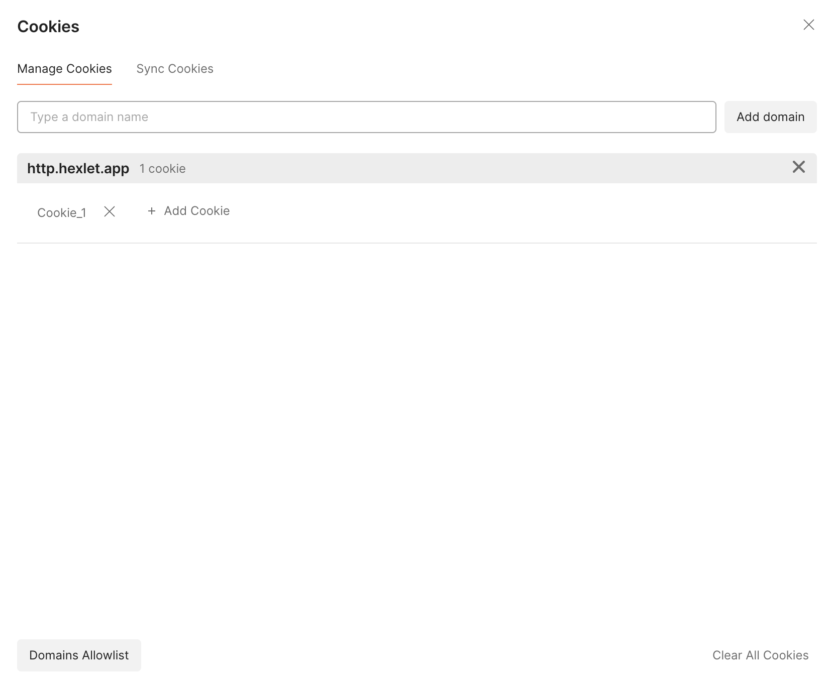Dismiss the Cookies dialog via top-right X

coord(808,25)
